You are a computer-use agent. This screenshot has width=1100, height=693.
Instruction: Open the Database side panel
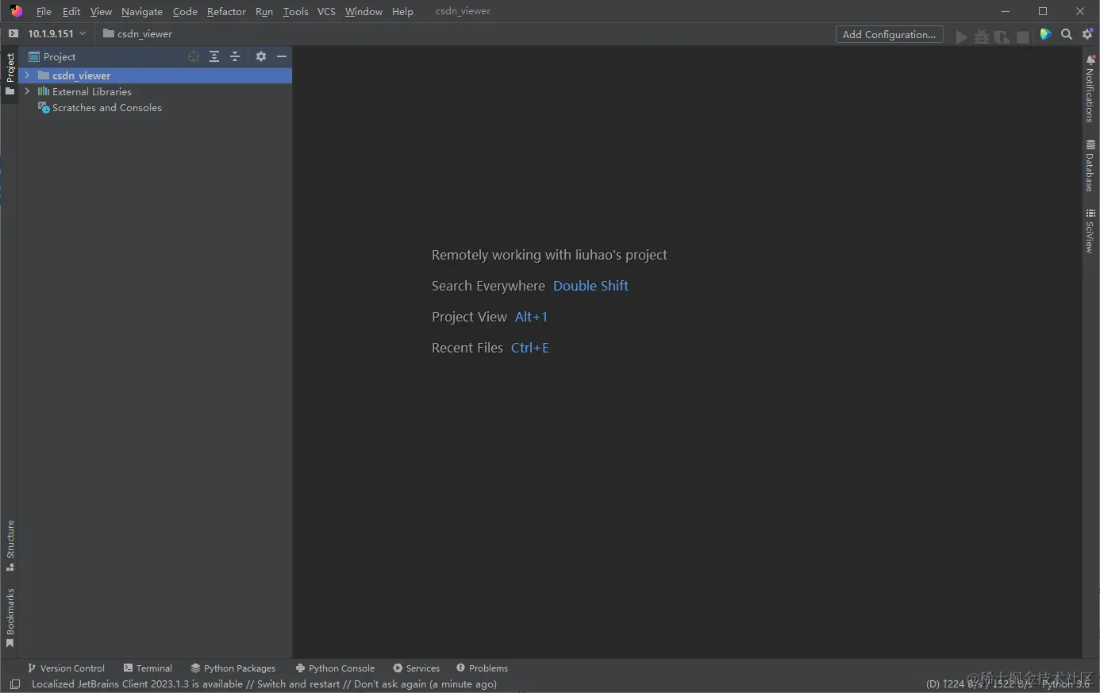1090,166
